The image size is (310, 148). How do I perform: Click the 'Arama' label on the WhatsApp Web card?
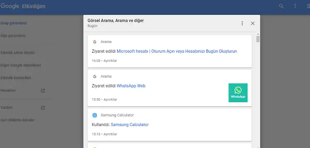(x=106, y=76)
